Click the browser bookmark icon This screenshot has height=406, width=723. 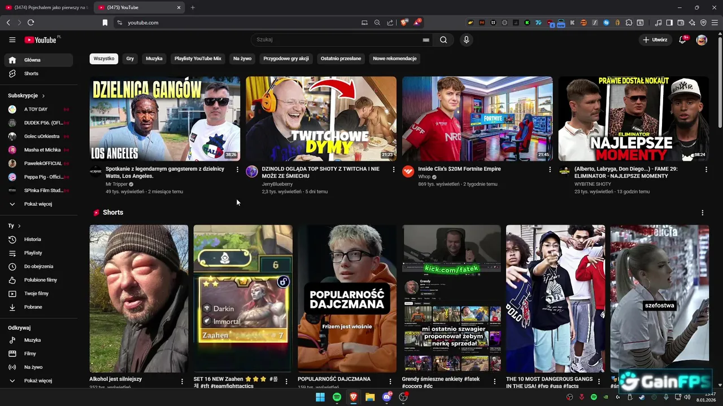(x=104, y=23)
